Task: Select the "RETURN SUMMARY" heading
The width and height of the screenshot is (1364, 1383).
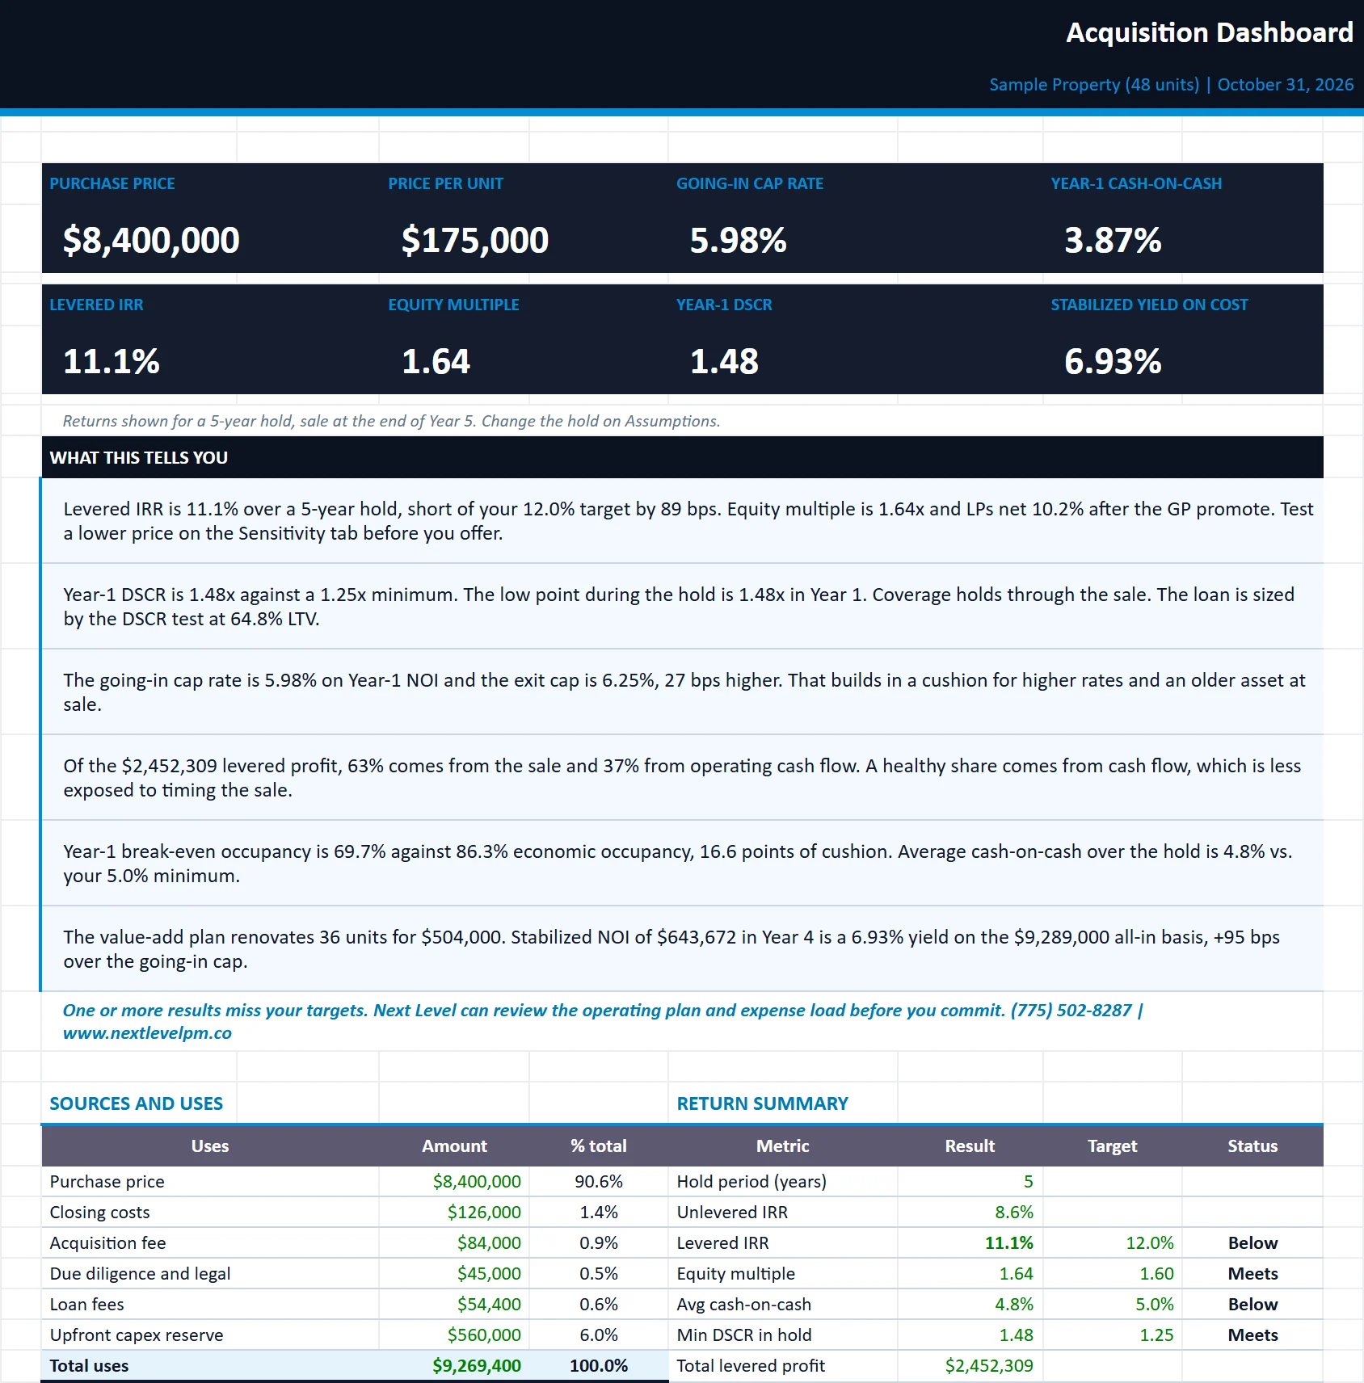Action: (x=763, y=1103)
